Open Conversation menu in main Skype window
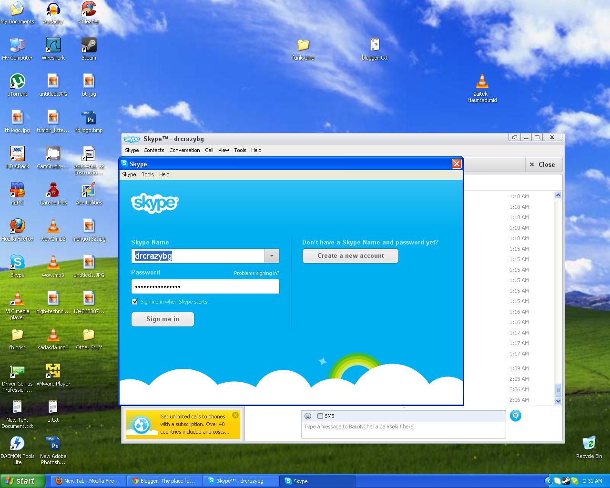 [184, 150]
